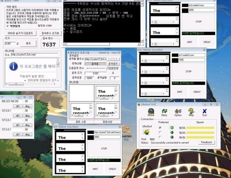Uncheck the Preferred checkbox for the 98.5% server
The width and height of the screenshot is (231, 178).
coord(160,128)
